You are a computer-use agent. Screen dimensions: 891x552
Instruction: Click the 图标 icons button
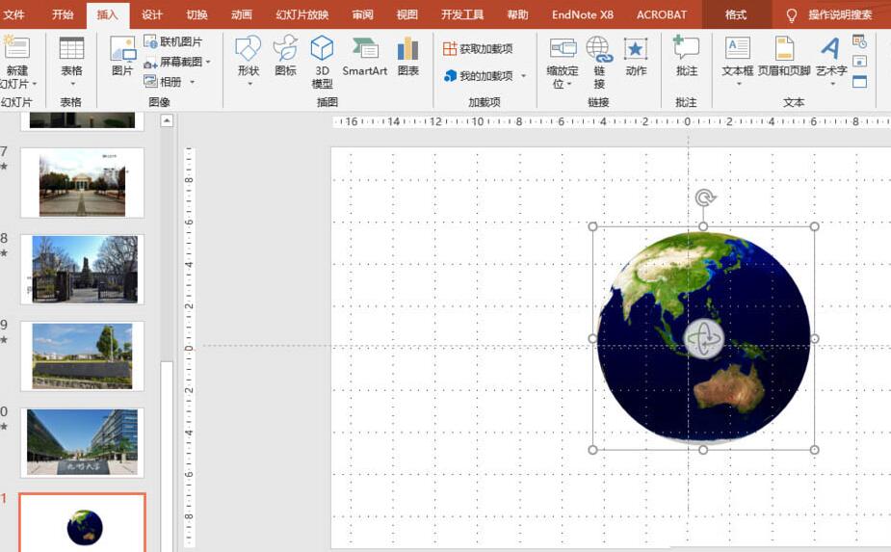285,57
